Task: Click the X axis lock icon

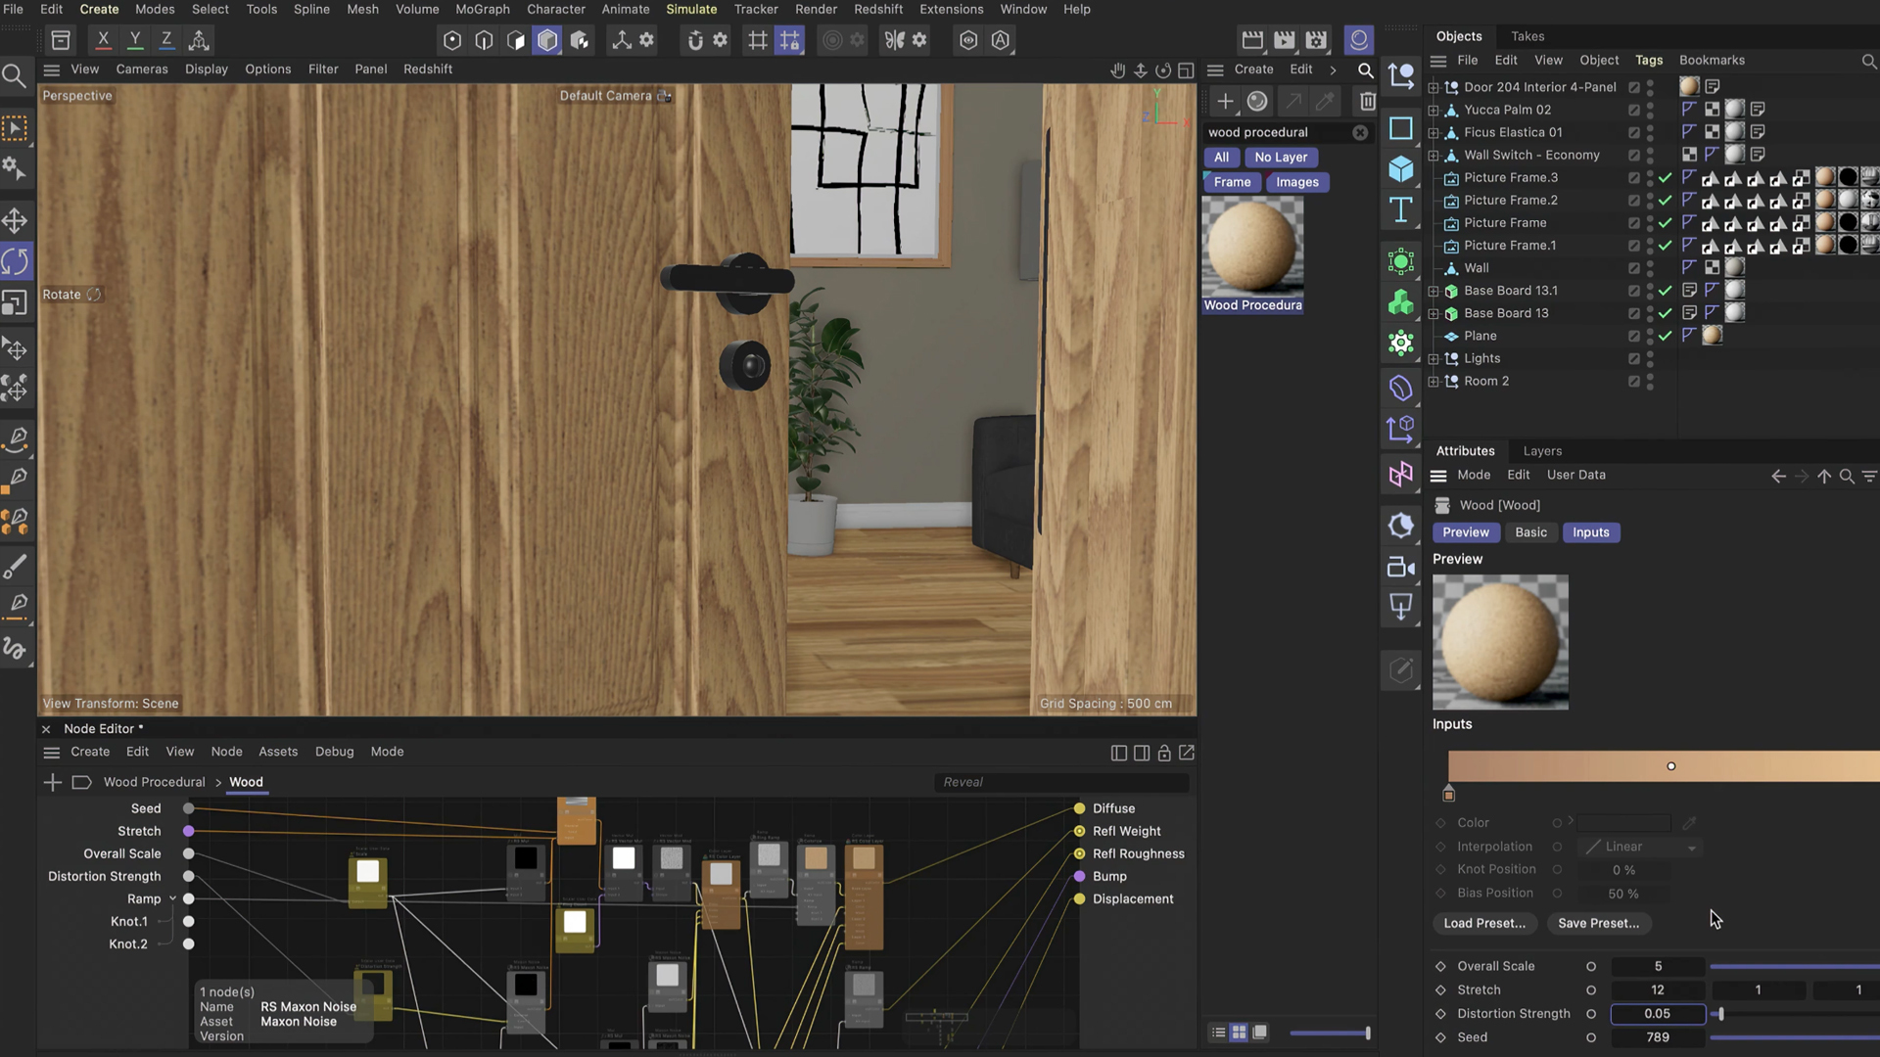Action: coord(103,40)
